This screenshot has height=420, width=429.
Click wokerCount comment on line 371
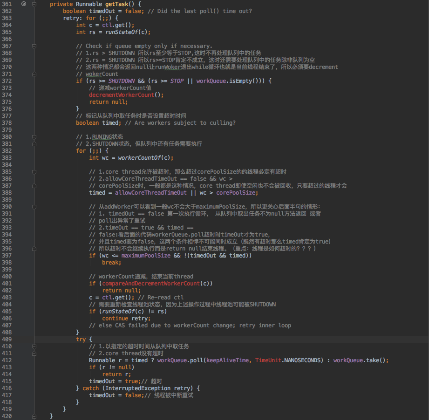click(97, 74)
